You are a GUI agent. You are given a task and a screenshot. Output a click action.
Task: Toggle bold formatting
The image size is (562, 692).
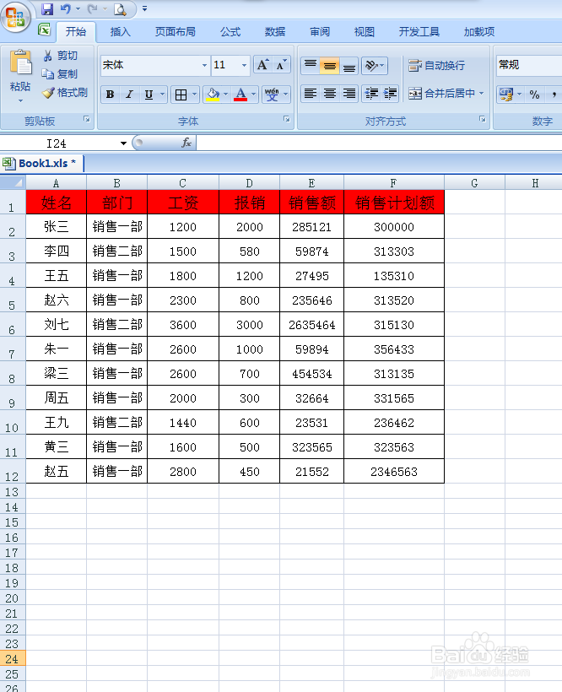point(110,94)
